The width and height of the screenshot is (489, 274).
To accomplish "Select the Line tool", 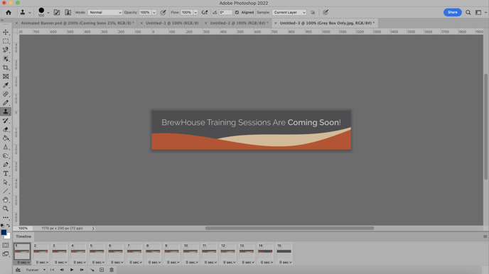I will point(6,191).
